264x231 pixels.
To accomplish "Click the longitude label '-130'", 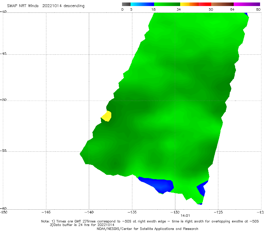I will (175, 213).
